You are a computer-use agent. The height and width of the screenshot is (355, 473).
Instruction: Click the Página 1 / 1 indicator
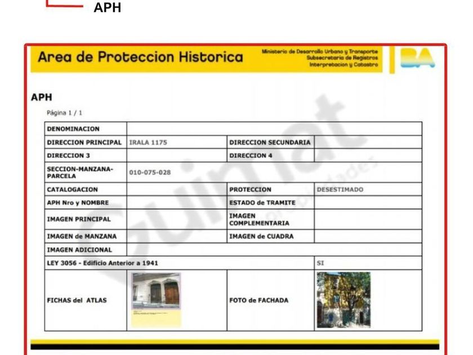pos(64,113)
